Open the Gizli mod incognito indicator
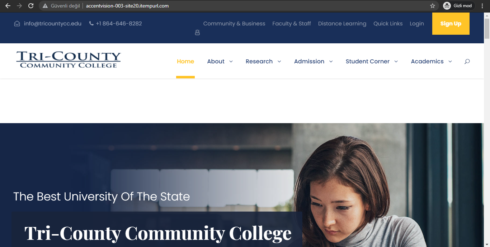 459,6
